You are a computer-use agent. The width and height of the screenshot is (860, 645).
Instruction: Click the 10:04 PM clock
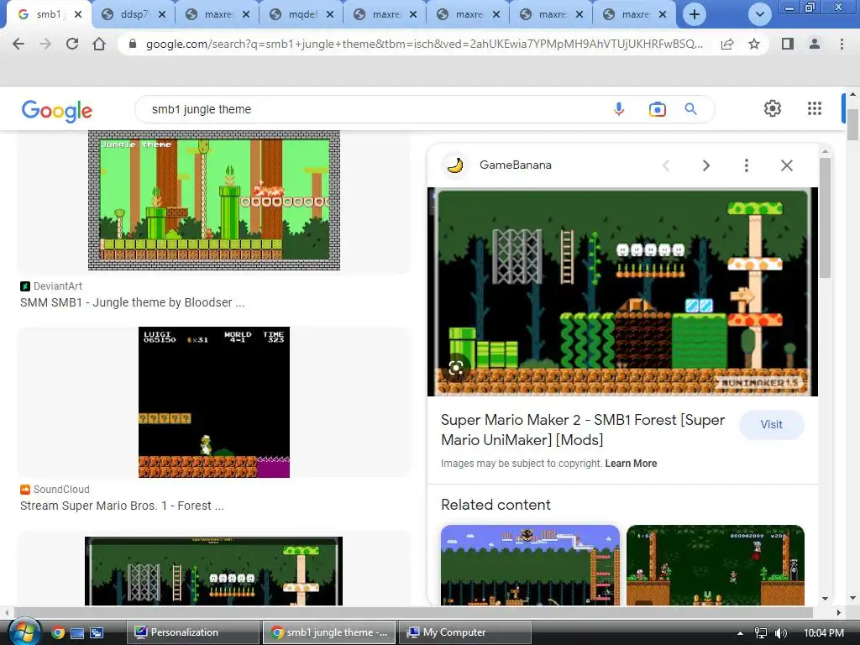823,633
